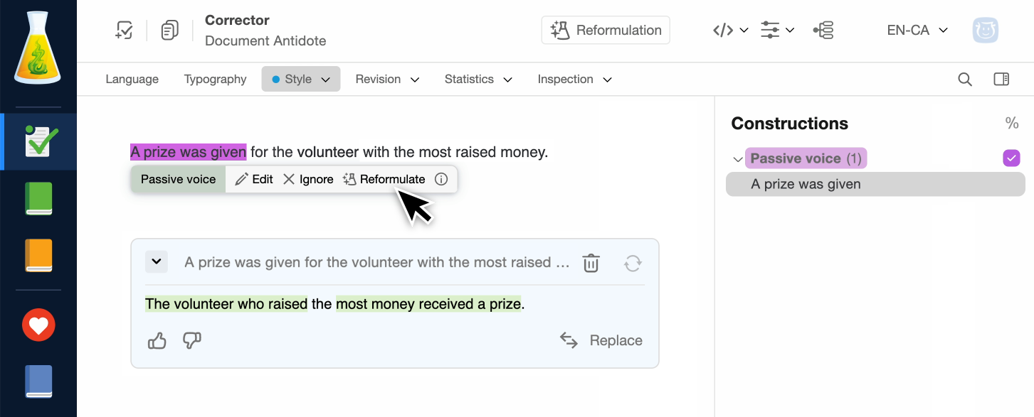Refresh the reformulation suggestion

click(633, 264)
